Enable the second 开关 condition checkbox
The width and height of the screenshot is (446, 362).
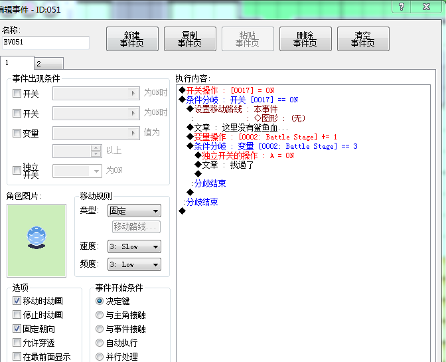17,114
